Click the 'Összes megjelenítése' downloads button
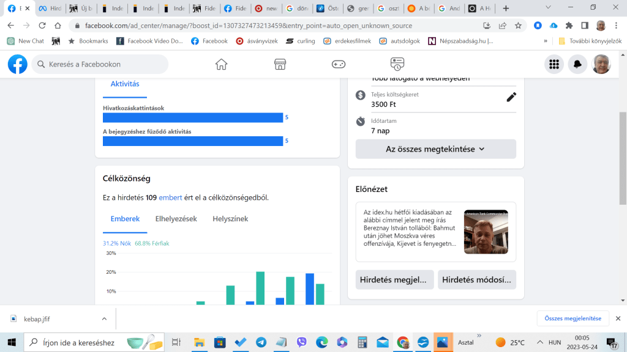This screenshot has width=627, height=352. [573, 318]
